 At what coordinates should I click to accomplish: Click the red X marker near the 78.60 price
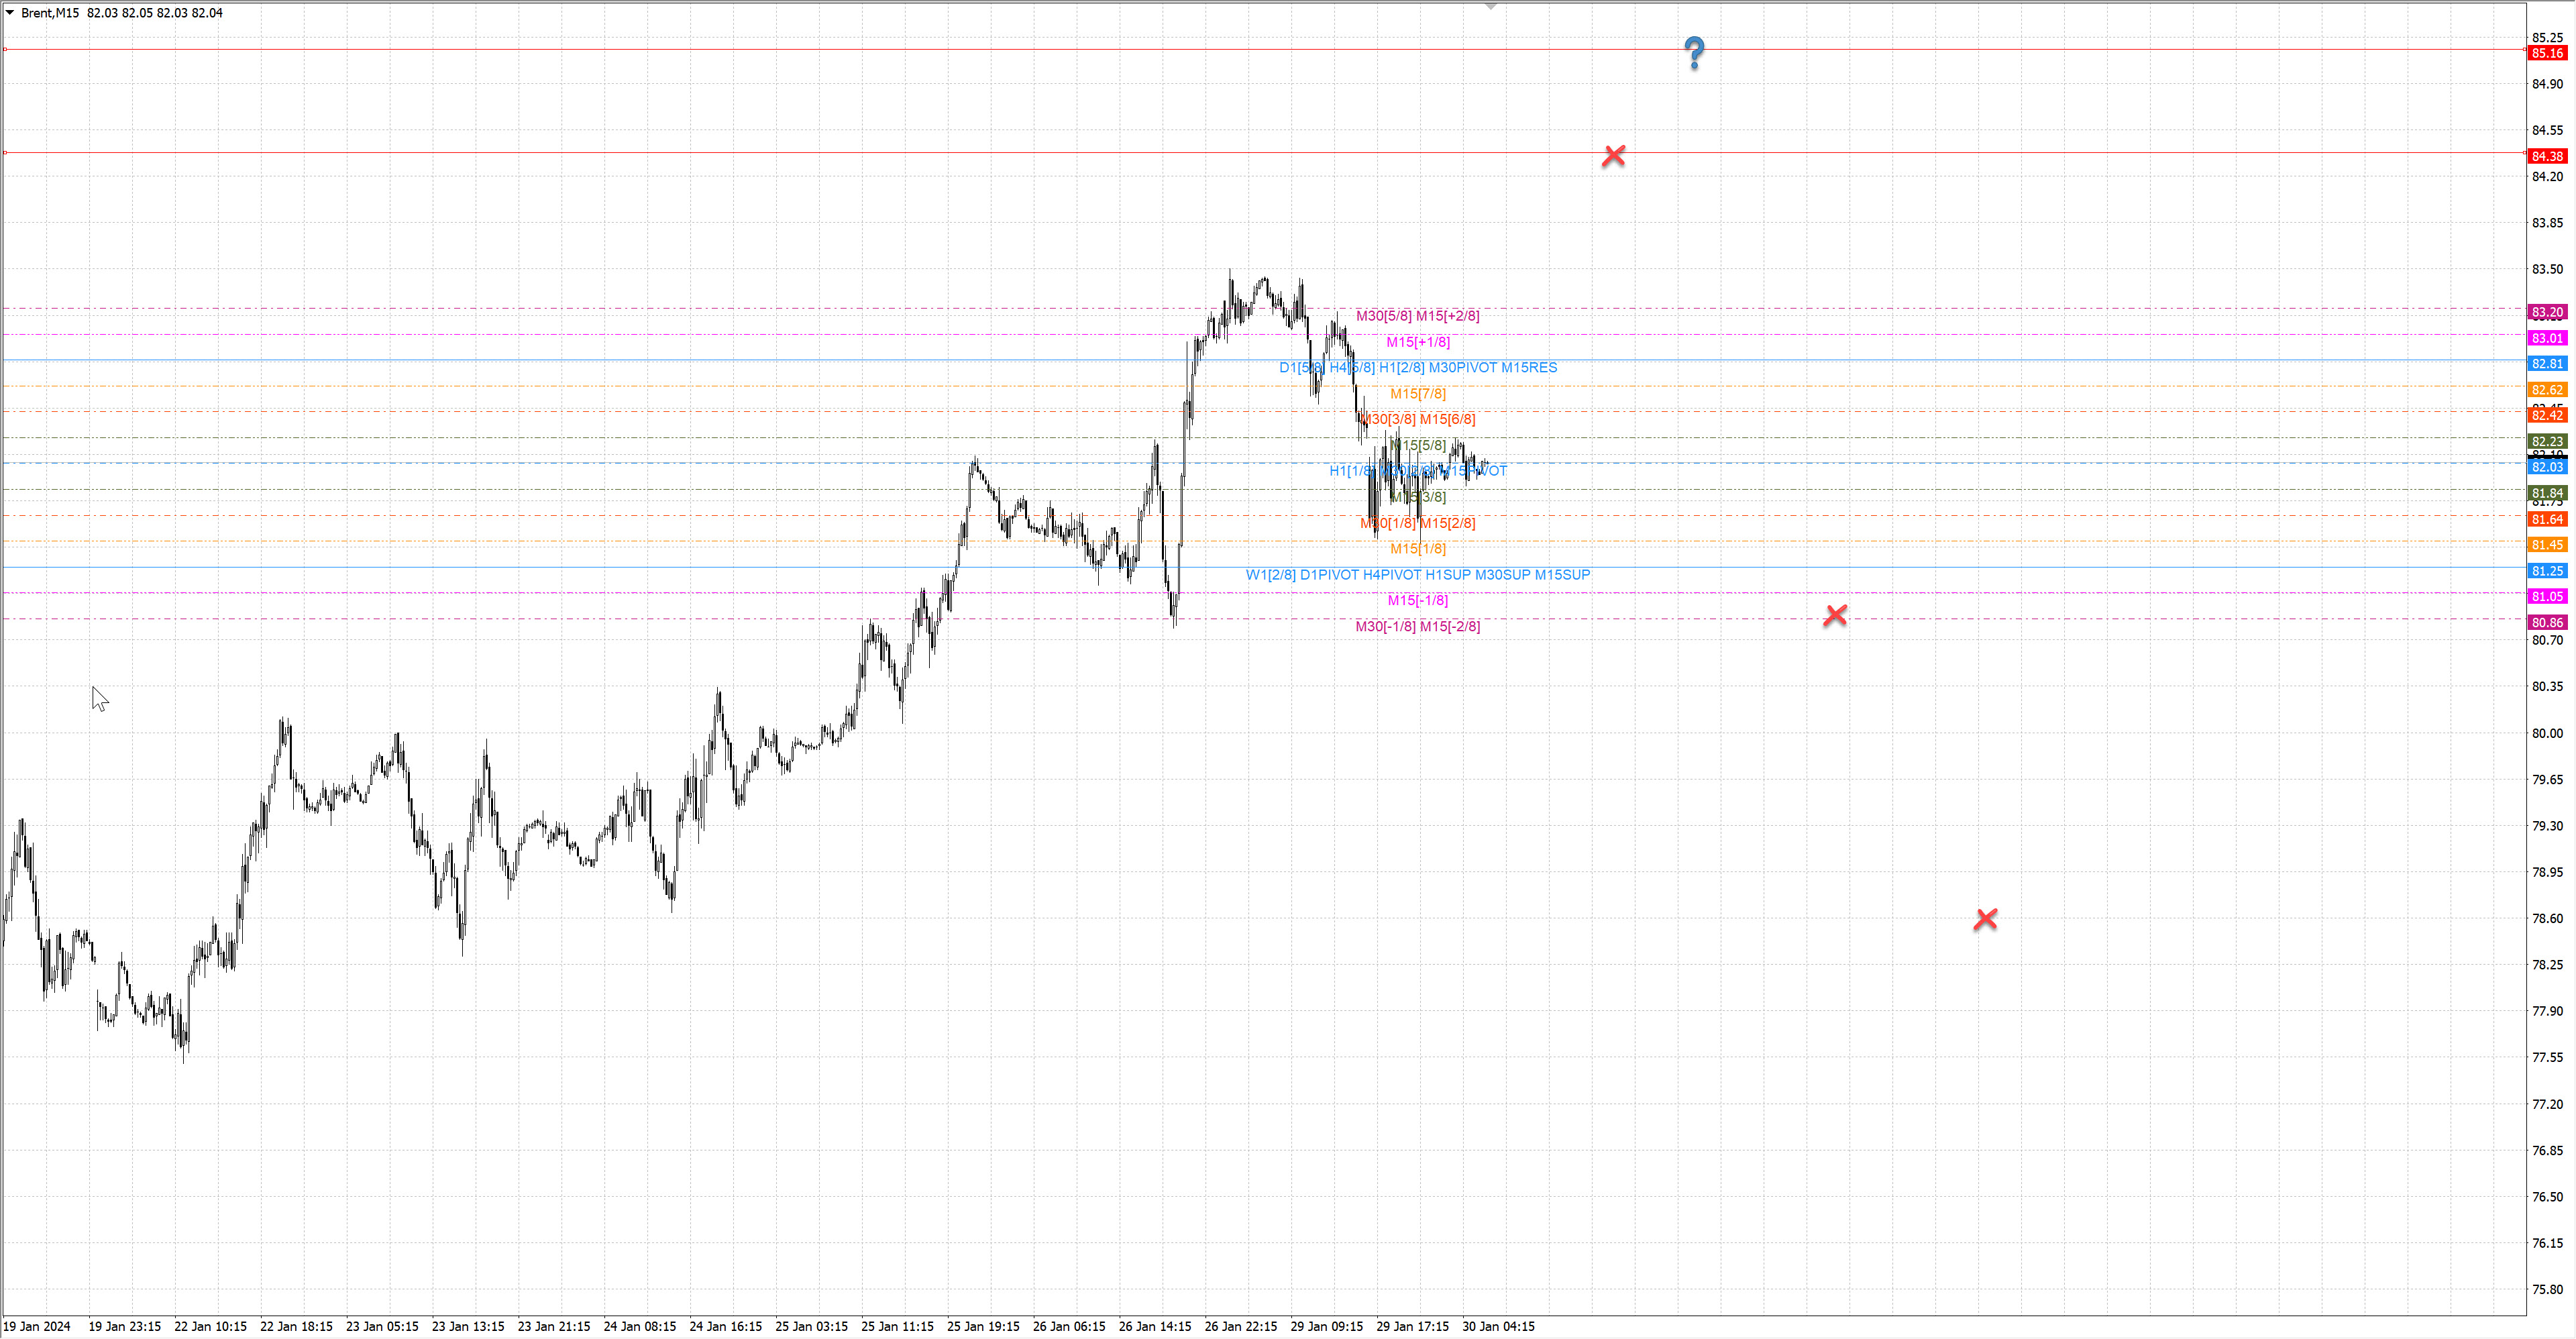(1985, 918)
